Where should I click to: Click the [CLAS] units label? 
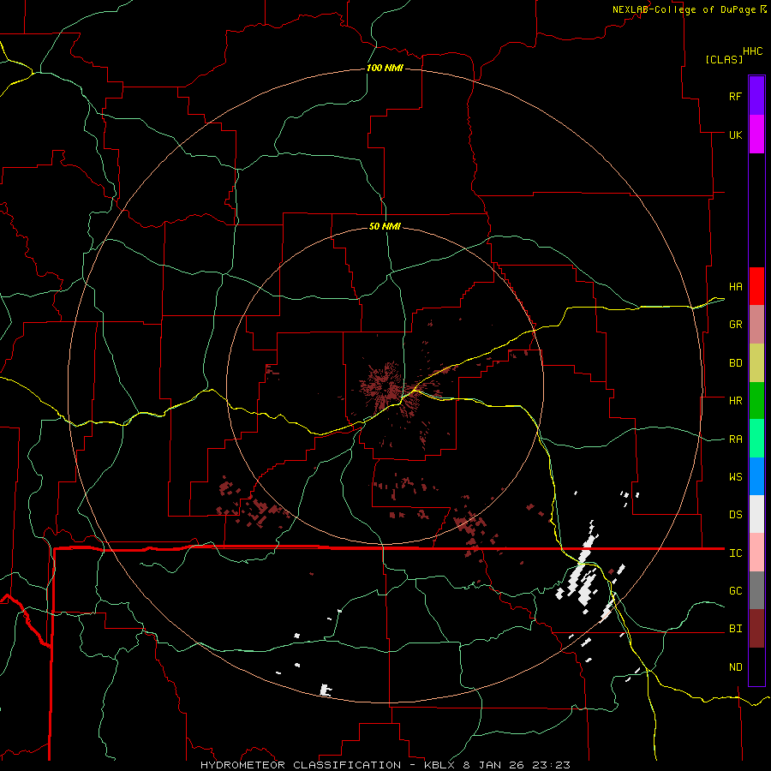click(724, 59)
